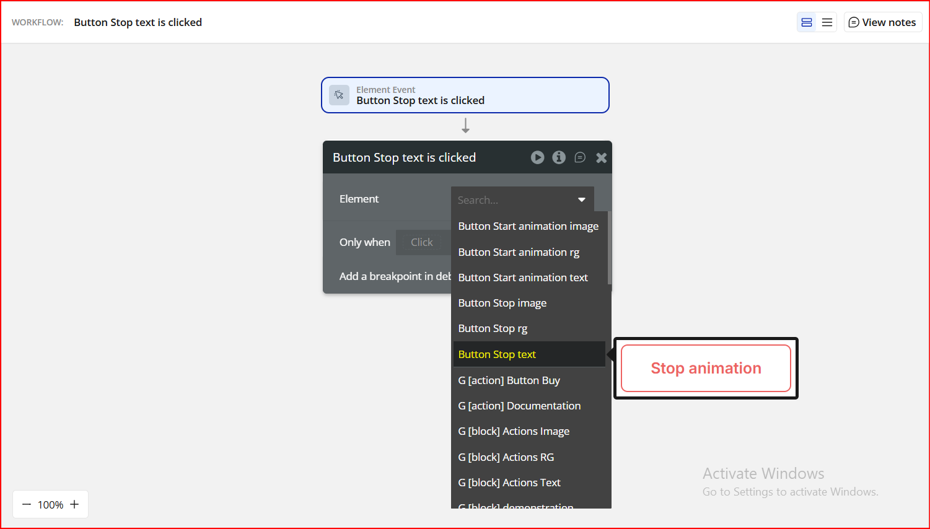Zoom in with the plus button
The width and height of the screenshot is (930, 529).
click(74, 504)
